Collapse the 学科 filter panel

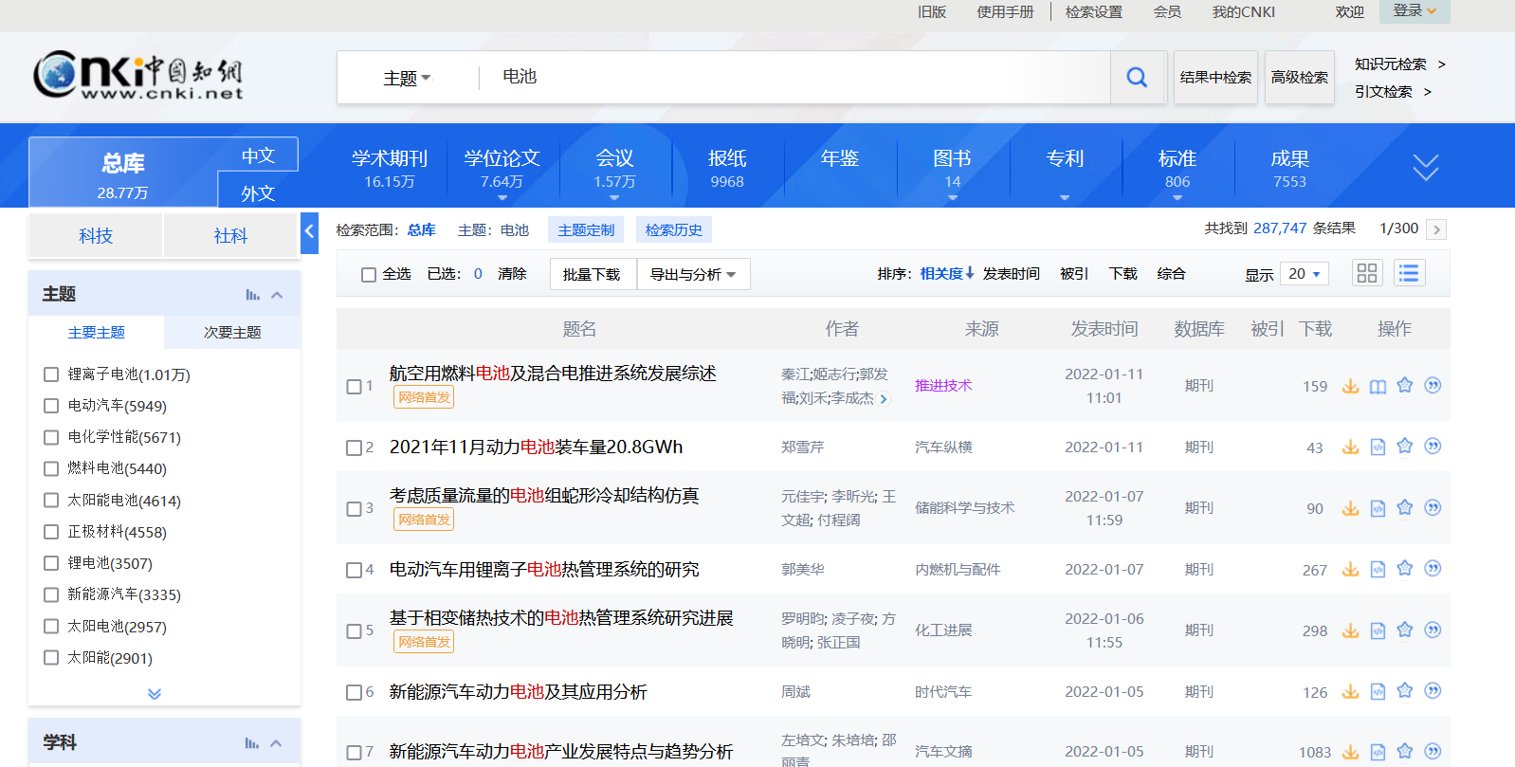tap(276, 743)
